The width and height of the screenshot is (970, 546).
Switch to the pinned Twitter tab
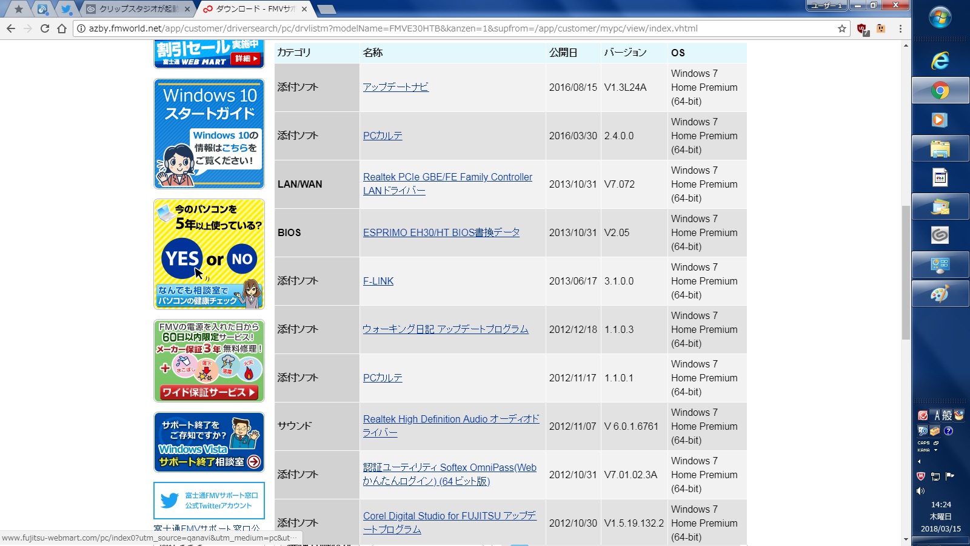66,9
